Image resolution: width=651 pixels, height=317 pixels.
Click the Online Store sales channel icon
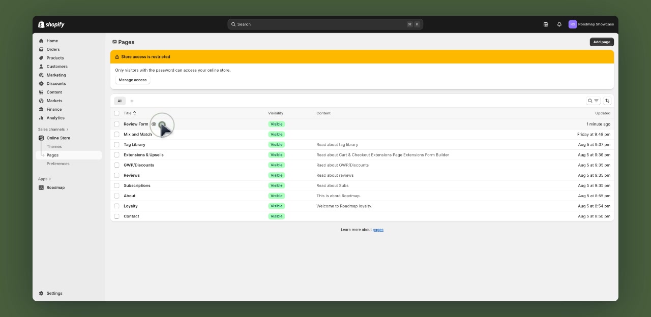click(41, 138)
